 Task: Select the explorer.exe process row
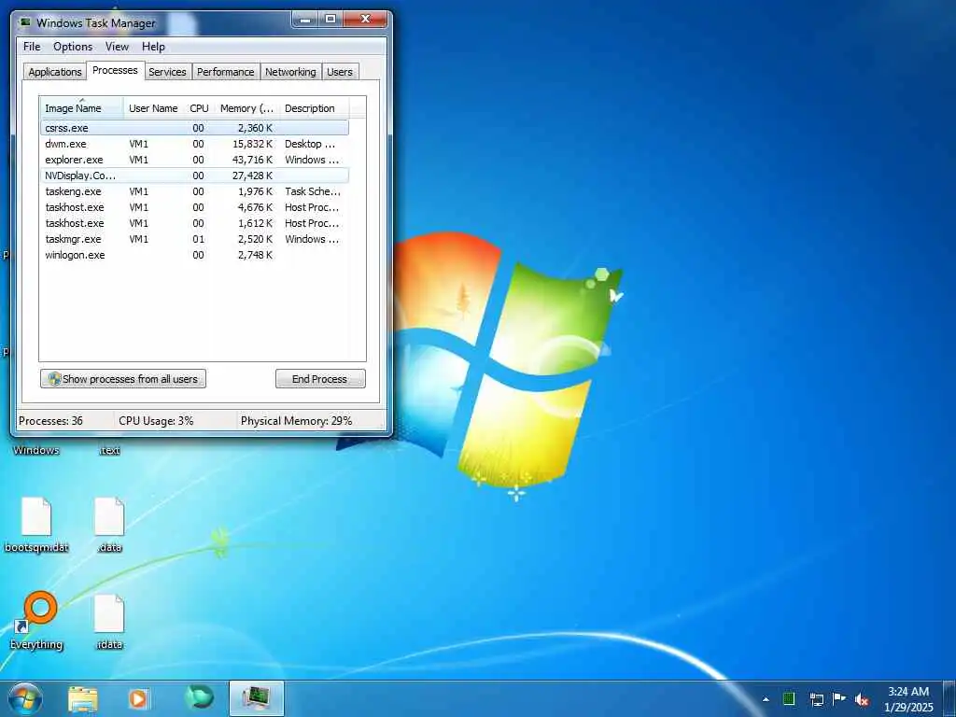[195, 160]
